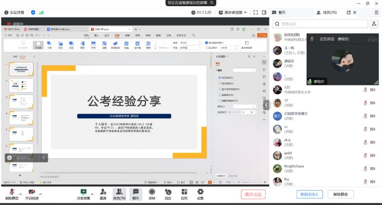
Task: Open the 回应 reactions icon
Action: (x=168, y=194)
